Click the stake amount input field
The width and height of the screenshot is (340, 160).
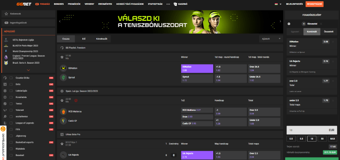306,130
